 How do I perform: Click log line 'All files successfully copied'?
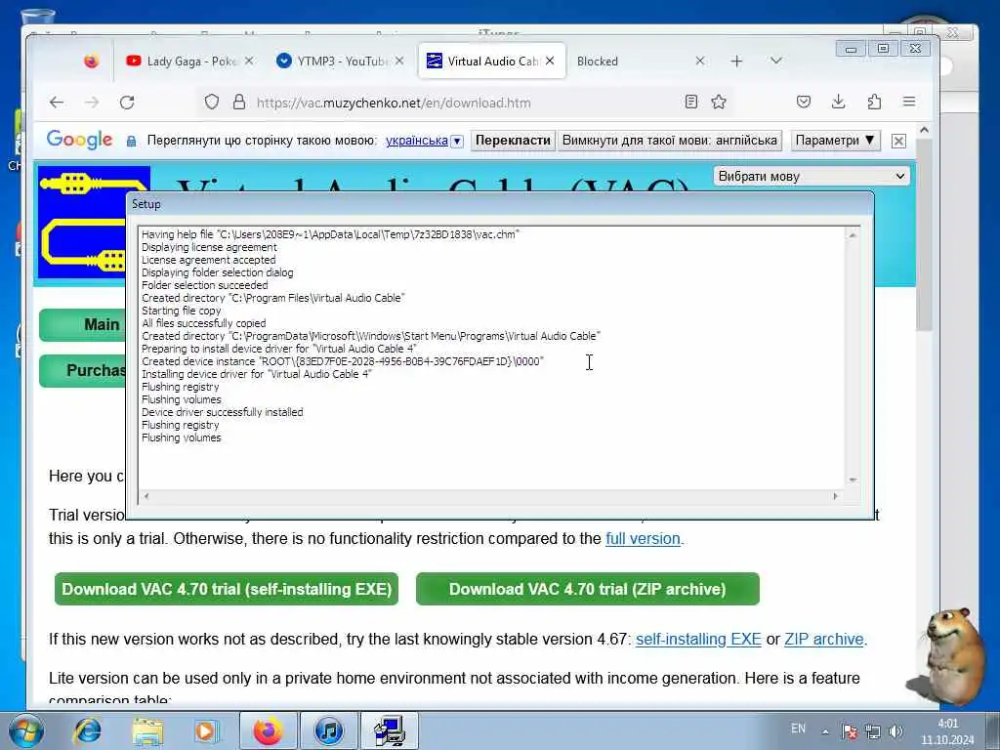(203, 323)
